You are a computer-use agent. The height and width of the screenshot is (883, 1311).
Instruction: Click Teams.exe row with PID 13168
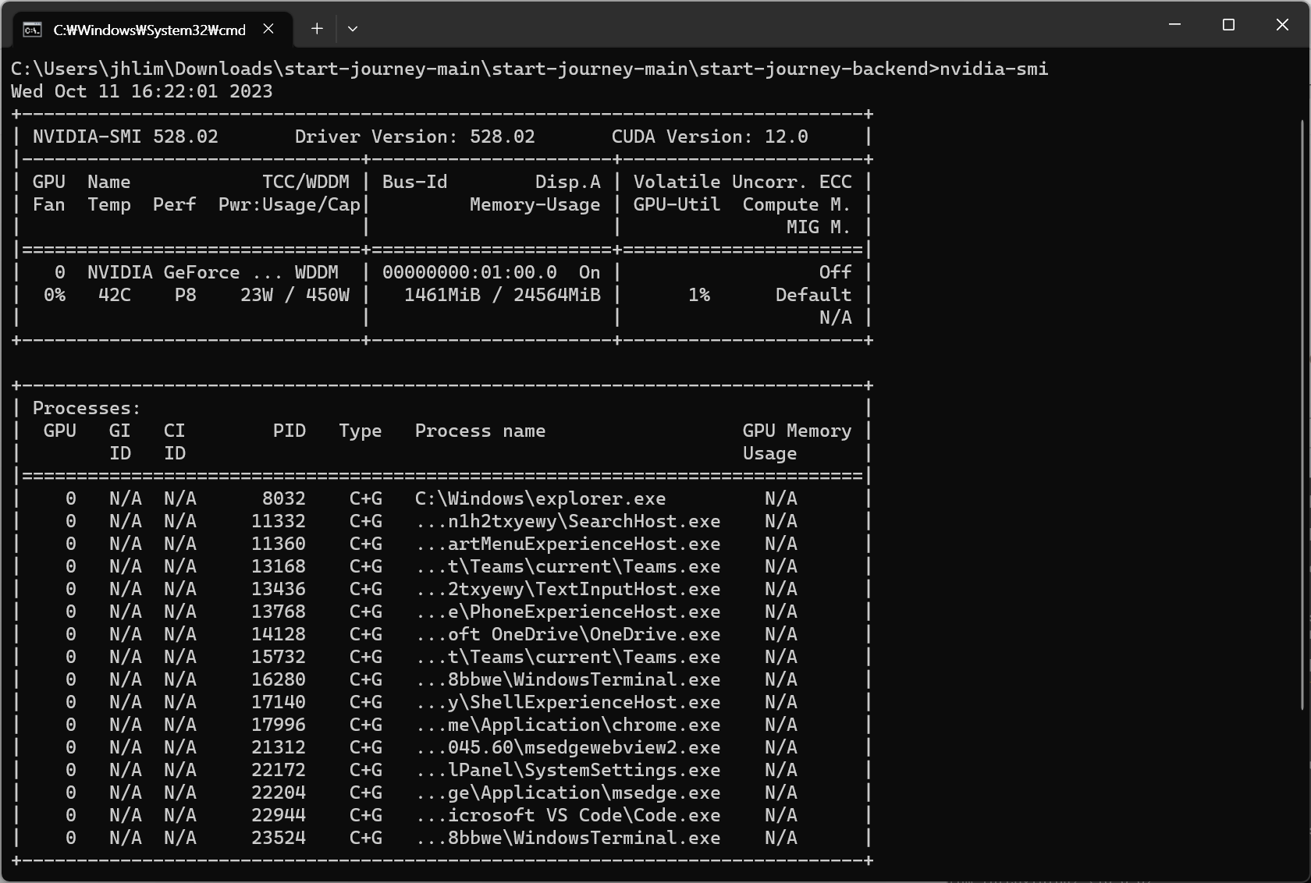(442, 566)
